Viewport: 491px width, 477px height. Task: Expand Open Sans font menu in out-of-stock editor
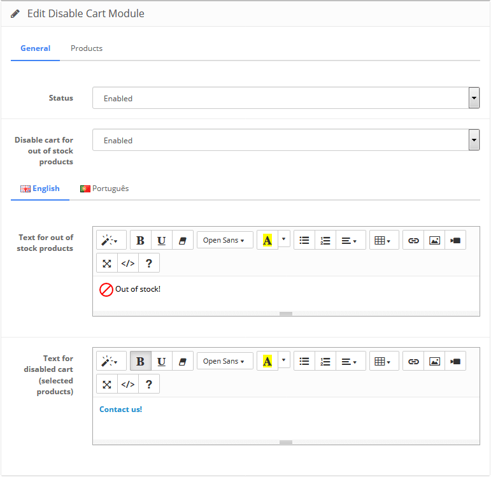pyautogui.click(x=225, y=240)
